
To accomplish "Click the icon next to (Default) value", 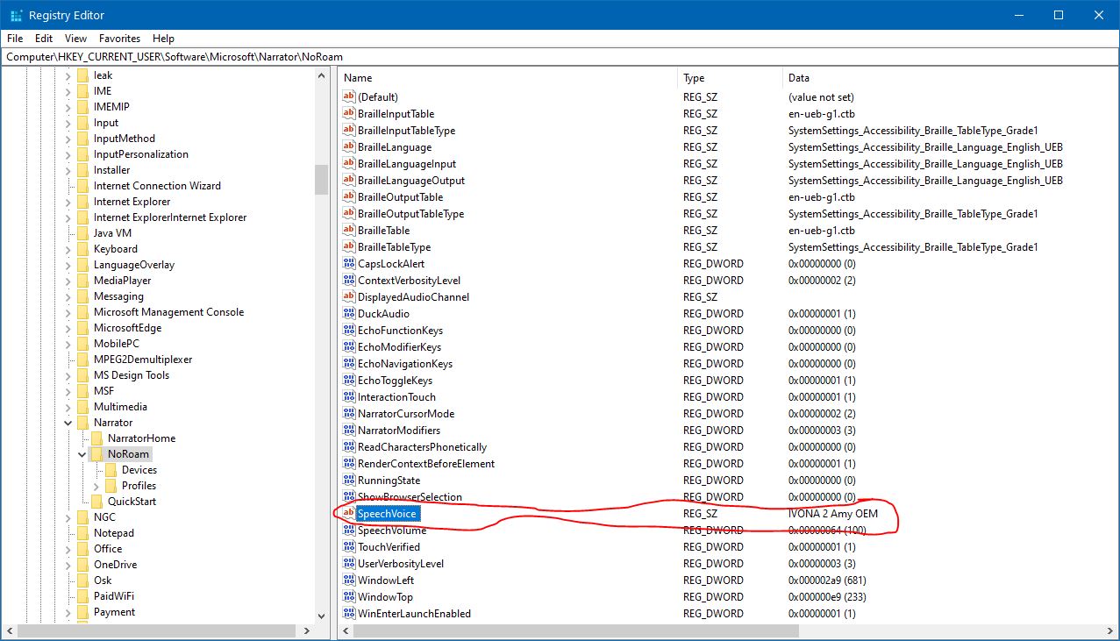I will [x=348, y=97].
